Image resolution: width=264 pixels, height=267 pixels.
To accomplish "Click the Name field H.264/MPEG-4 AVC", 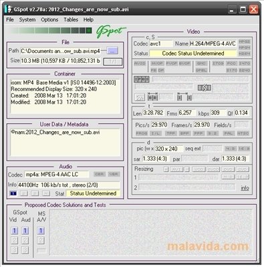I will [x=213, y=43].
